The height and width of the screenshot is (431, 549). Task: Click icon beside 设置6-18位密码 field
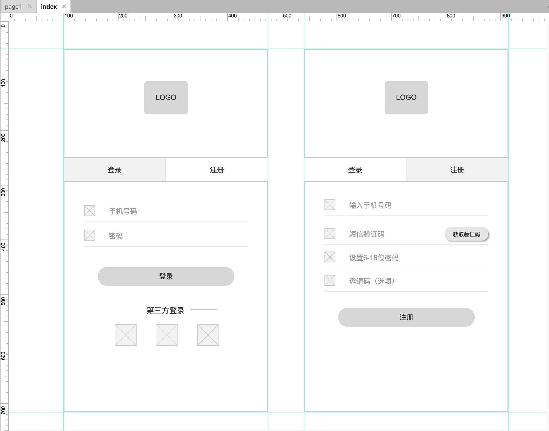pyautogui.click(x=330, y=257)
